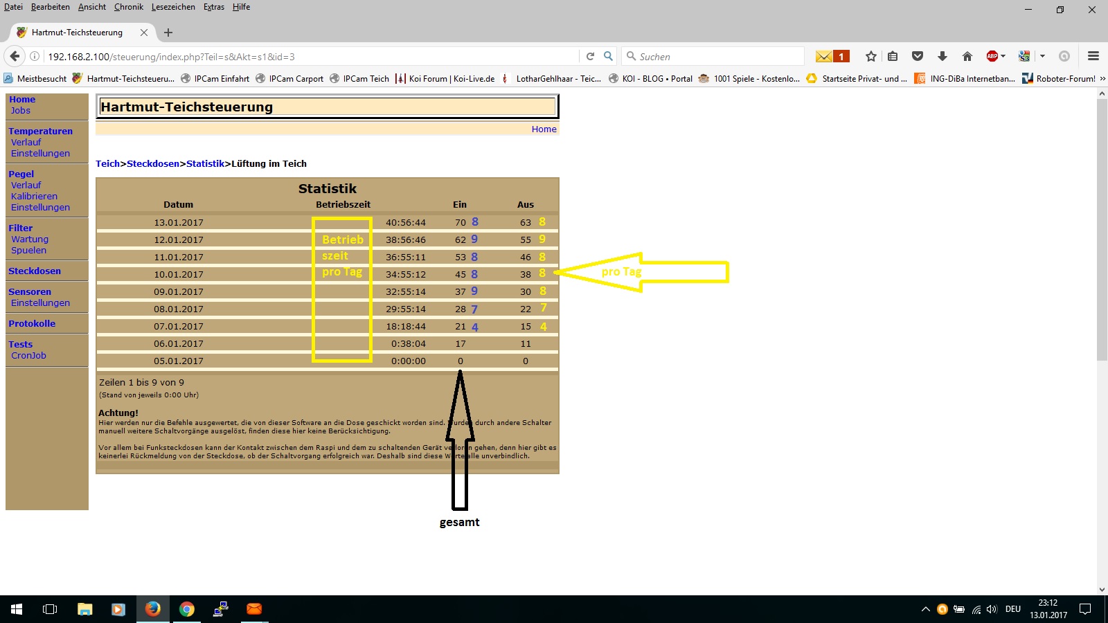Expand the hidden bookmarks overflow chevron
The image size is (1108, 623).
(x=1102, y=79)
